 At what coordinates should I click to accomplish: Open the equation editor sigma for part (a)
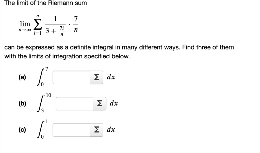click(96, 77)
